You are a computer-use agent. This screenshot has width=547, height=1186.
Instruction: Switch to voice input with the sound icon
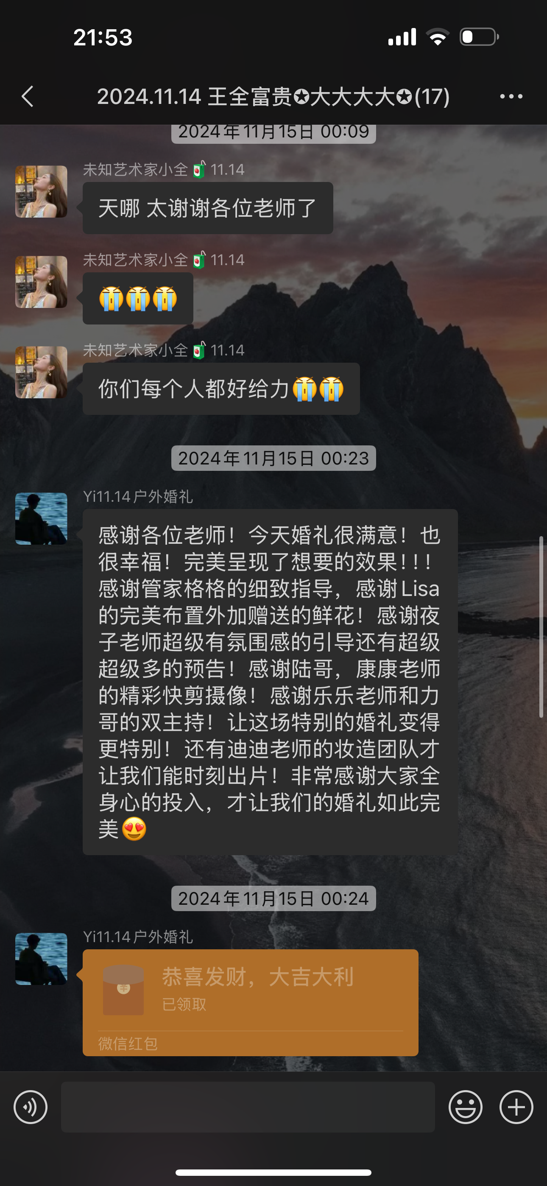click(x=31, y=1107)
